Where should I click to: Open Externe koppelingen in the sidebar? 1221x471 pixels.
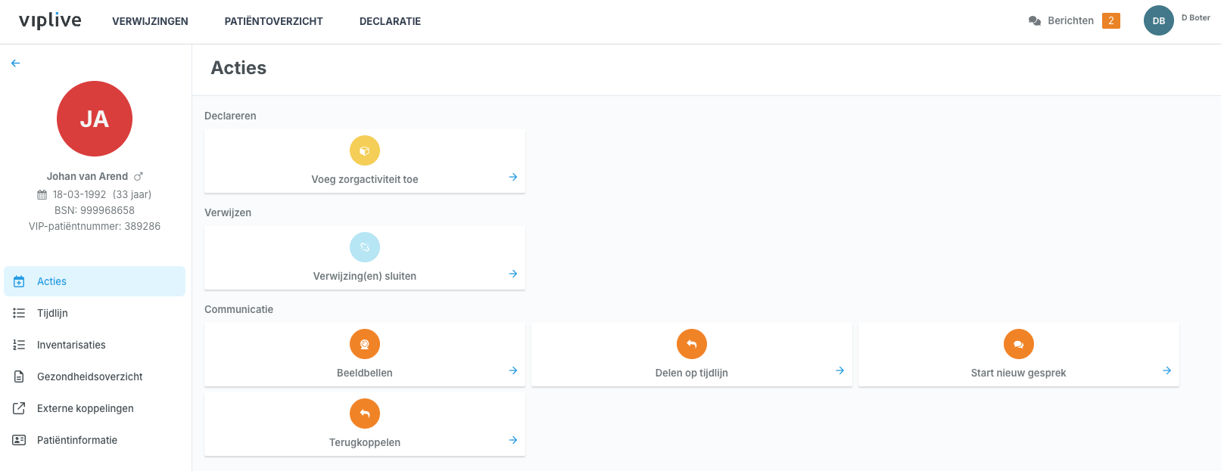tap(95, 408)
